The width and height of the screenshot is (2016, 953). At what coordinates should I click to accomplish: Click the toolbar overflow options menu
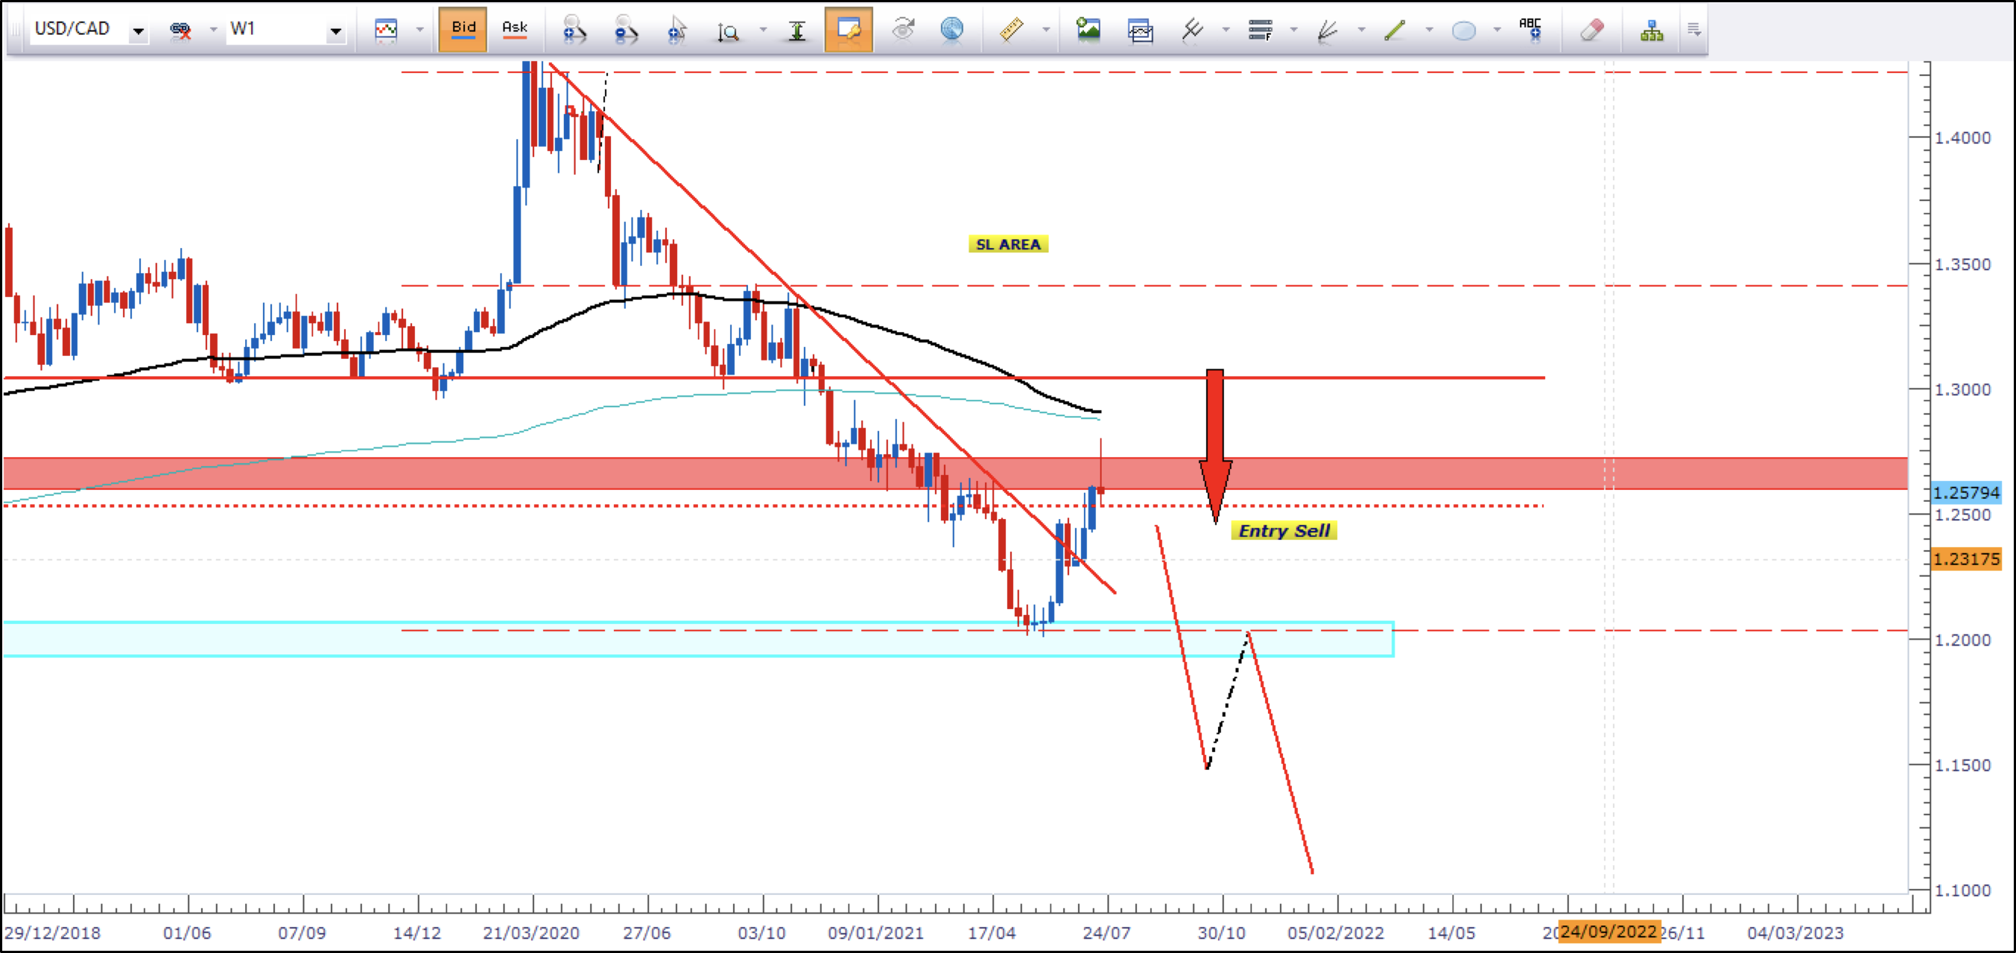click(1693, 31)
